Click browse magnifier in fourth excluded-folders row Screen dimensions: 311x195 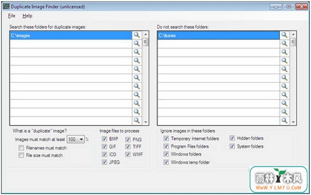284,61
